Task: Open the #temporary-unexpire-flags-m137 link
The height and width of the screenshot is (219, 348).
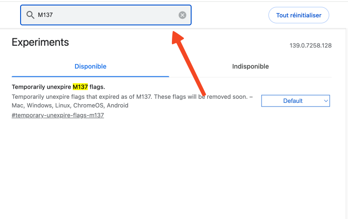Action: tap(58, 115)
